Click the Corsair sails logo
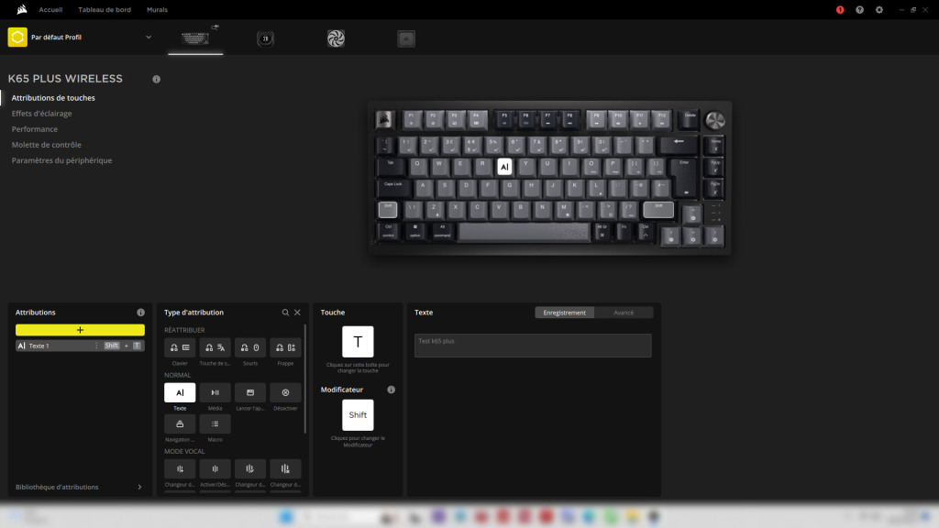This screenshot has width=939, height=528. point(22,9)
